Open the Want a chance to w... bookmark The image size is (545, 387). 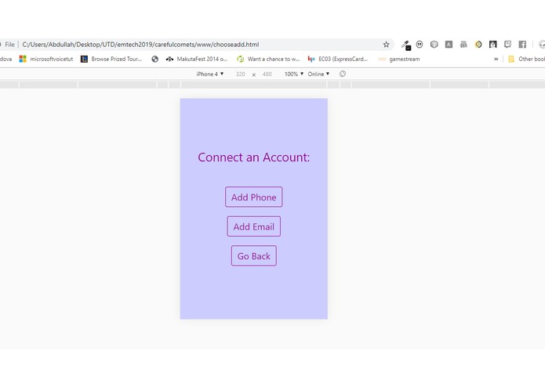(x=268, y=59)
